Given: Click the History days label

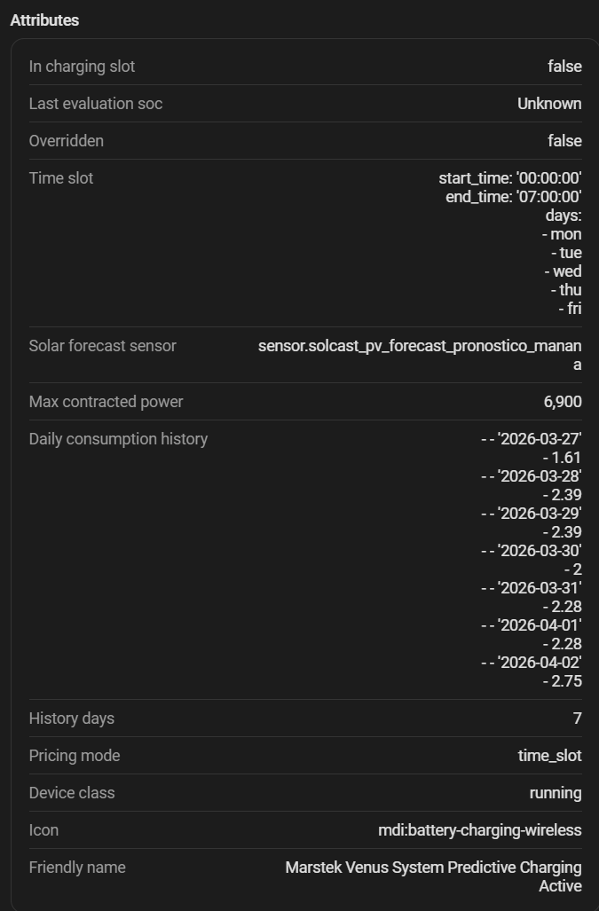Looking at the screenshot, I should click(71, 719).
